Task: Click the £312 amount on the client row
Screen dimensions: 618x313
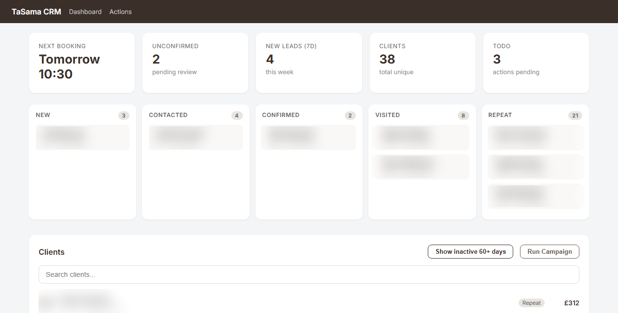Action: (x=572, y=303)
